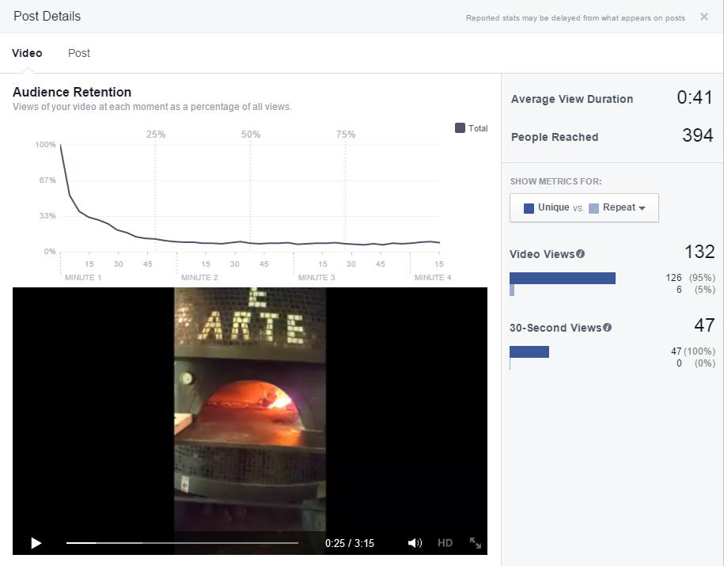Expand the video to fullscreen
The width and height of the screenshot is (724, 566).
pyautogui.click(x=476, y=543)
